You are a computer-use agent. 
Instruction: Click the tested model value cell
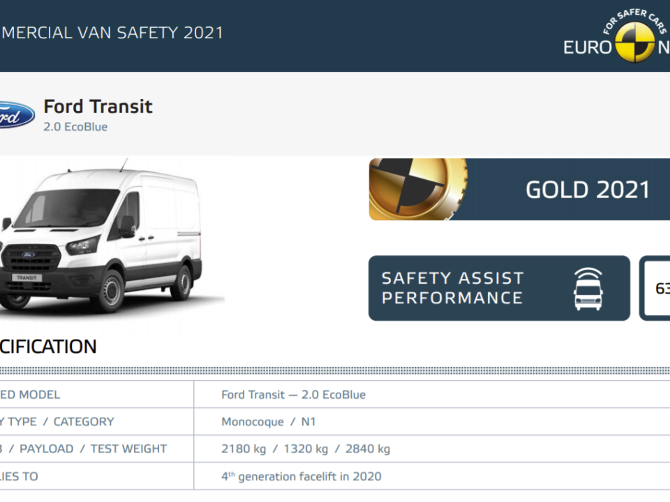click(x=293, y=395)
